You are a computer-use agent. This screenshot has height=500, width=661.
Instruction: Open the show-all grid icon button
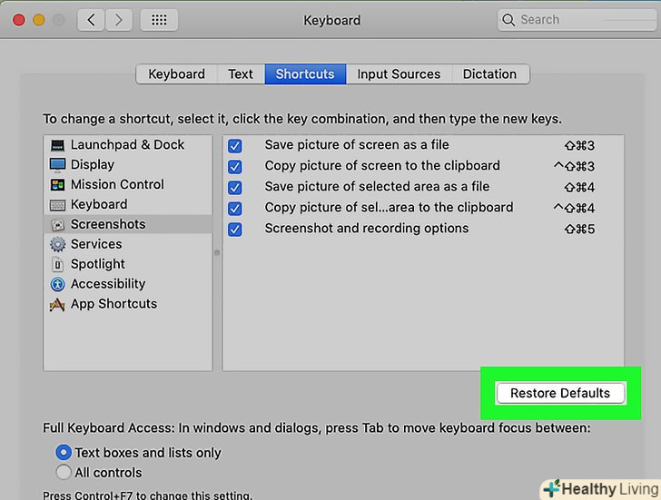(160, 20)
